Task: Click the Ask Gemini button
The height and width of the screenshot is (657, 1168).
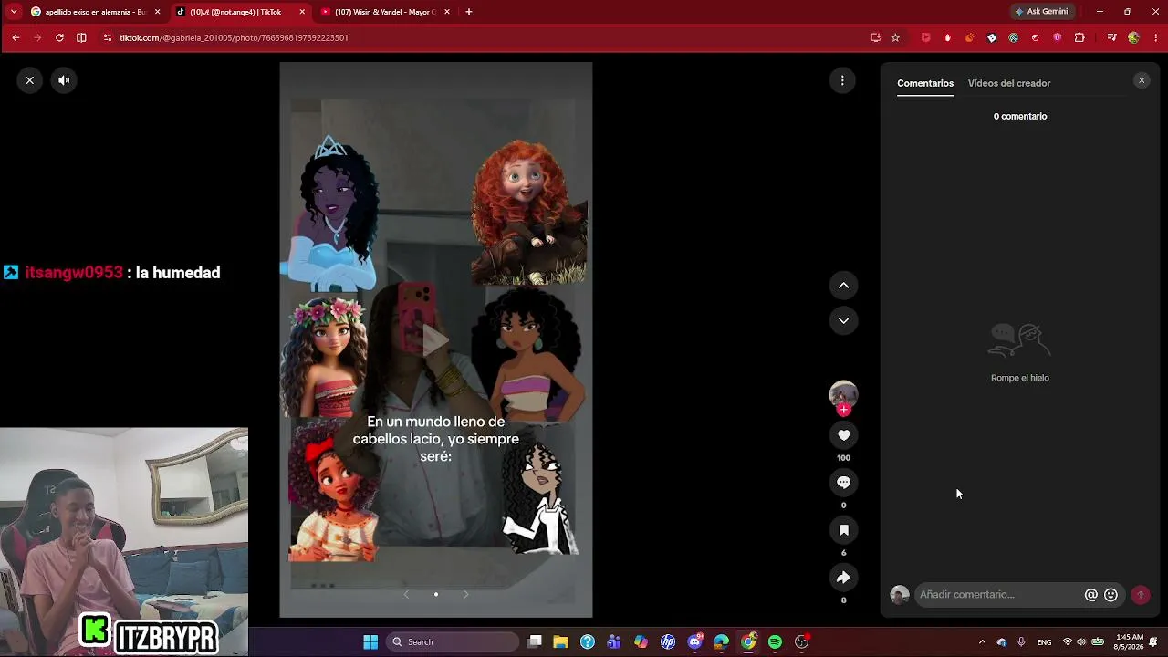Action: pos(1040,12)
